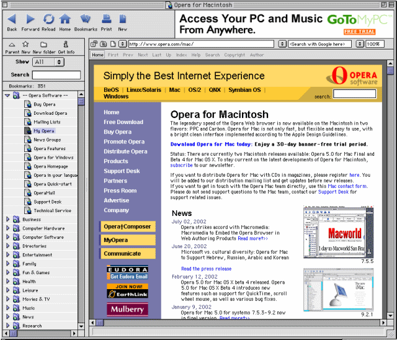Follow the subscribe newsletter link
Image resolution: width=397 pixels, height=340 pixels.
point(181,165)
